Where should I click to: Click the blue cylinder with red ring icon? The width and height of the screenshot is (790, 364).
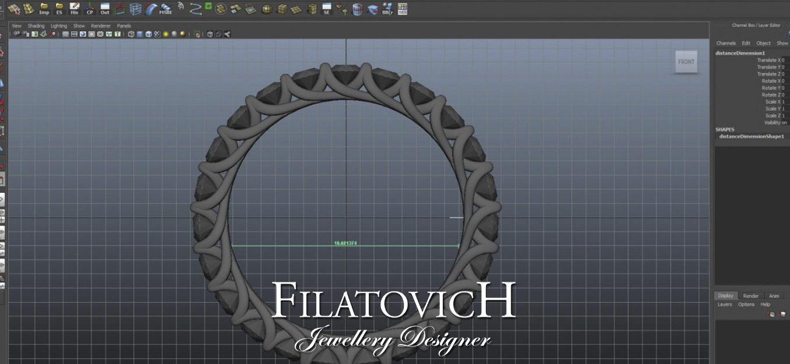click(357, 9)
